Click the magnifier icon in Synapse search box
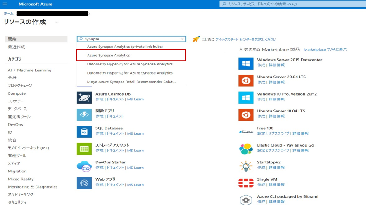This screenshot has width=366, height=205. tap(81, 39)
